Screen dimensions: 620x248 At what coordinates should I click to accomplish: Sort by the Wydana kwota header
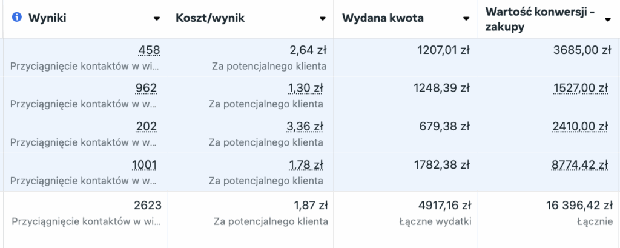click(383, 18)
